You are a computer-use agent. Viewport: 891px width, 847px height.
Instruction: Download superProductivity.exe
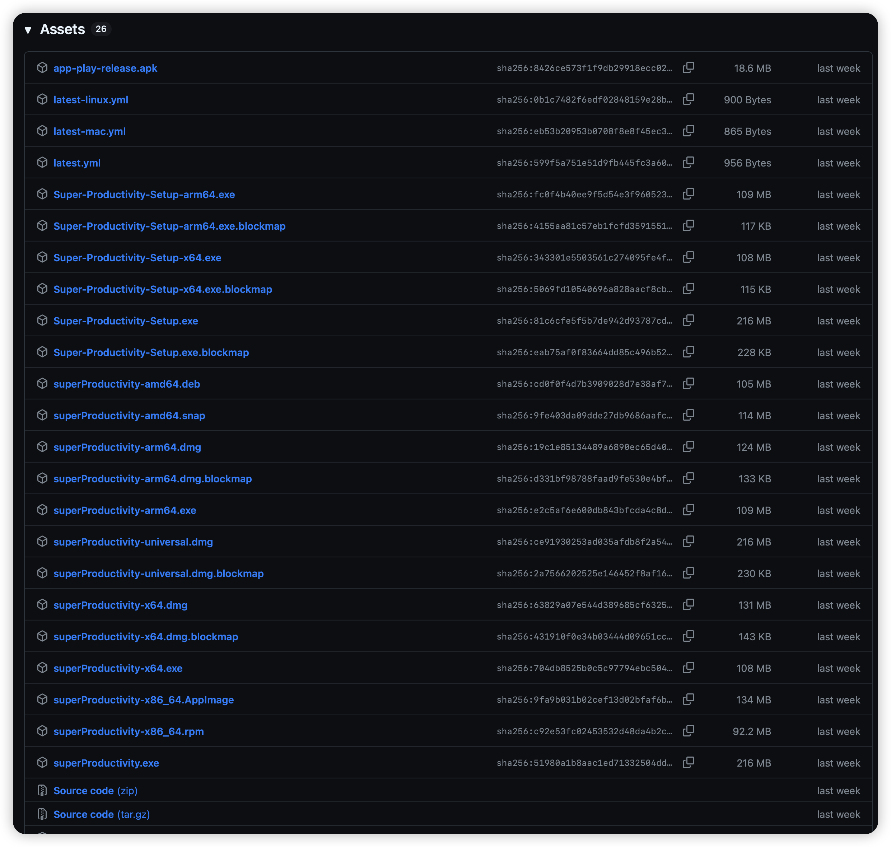point(106,763)
